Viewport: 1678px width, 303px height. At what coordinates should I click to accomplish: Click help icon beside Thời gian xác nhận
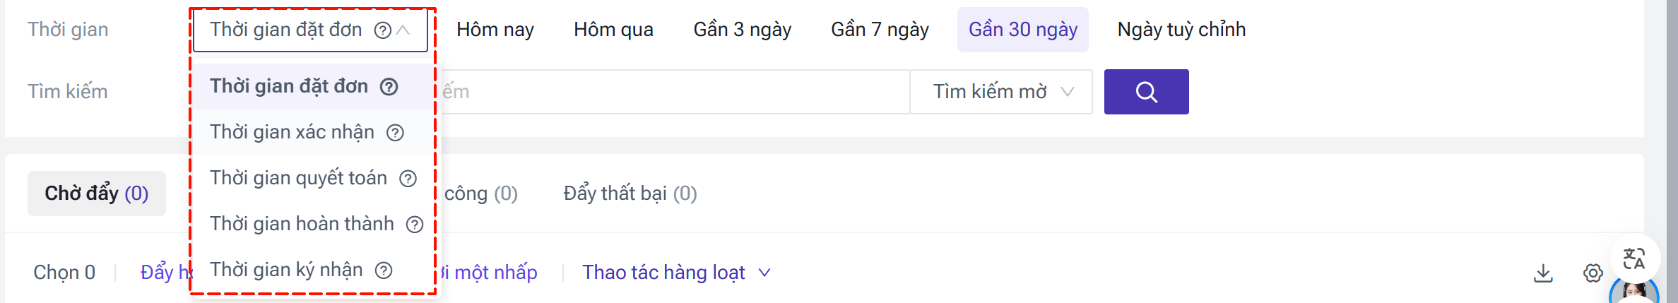(x=395, y=133)
